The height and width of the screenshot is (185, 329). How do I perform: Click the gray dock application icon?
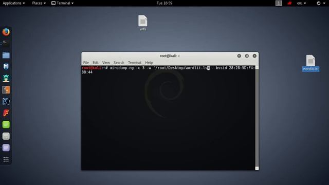[x=6, y=136]
